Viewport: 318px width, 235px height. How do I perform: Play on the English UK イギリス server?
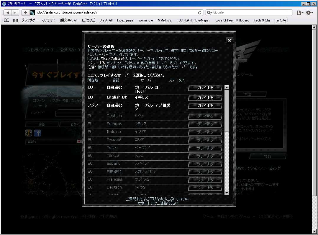(x=205, y=98)
